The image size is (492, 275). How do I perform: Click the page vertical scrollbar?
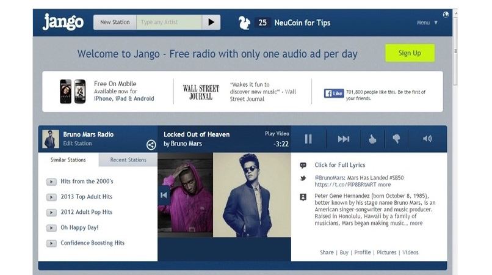click(455, 50)
